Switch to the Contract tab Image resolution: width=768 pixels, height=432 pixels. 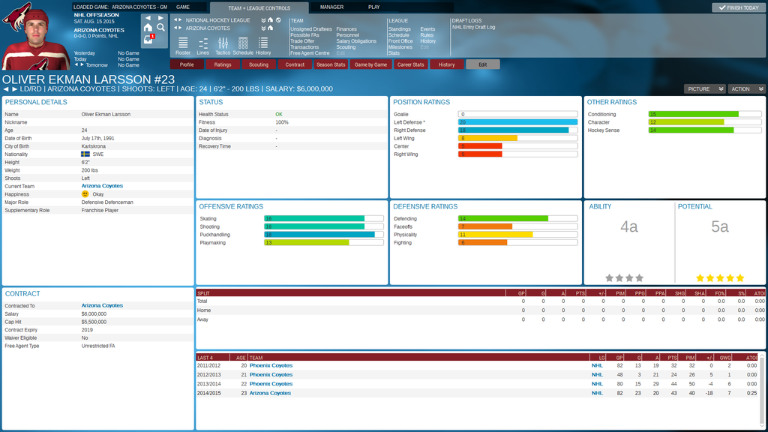(295, 64)
